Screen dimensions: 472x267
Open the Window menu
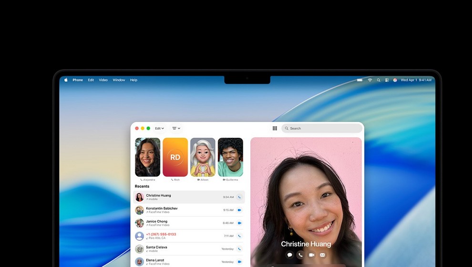pyautogui.click(x=119, y=80)
